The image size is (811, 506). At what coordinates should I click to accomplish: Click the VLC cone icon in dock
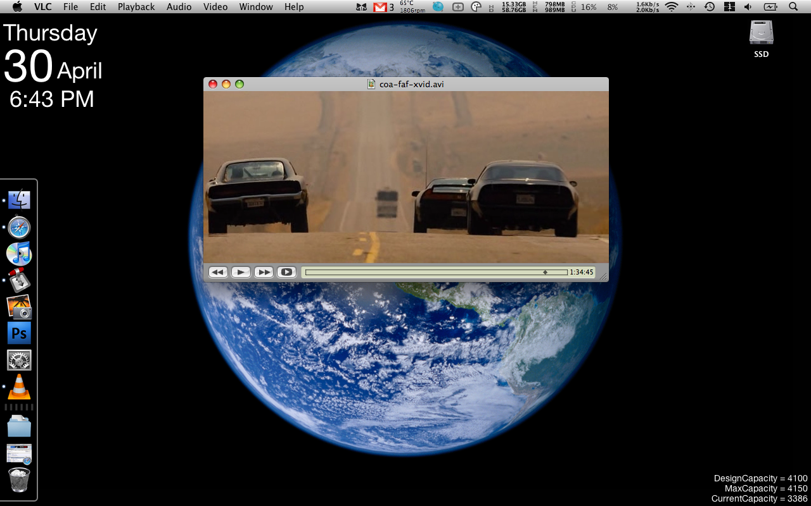pos(19,386)
